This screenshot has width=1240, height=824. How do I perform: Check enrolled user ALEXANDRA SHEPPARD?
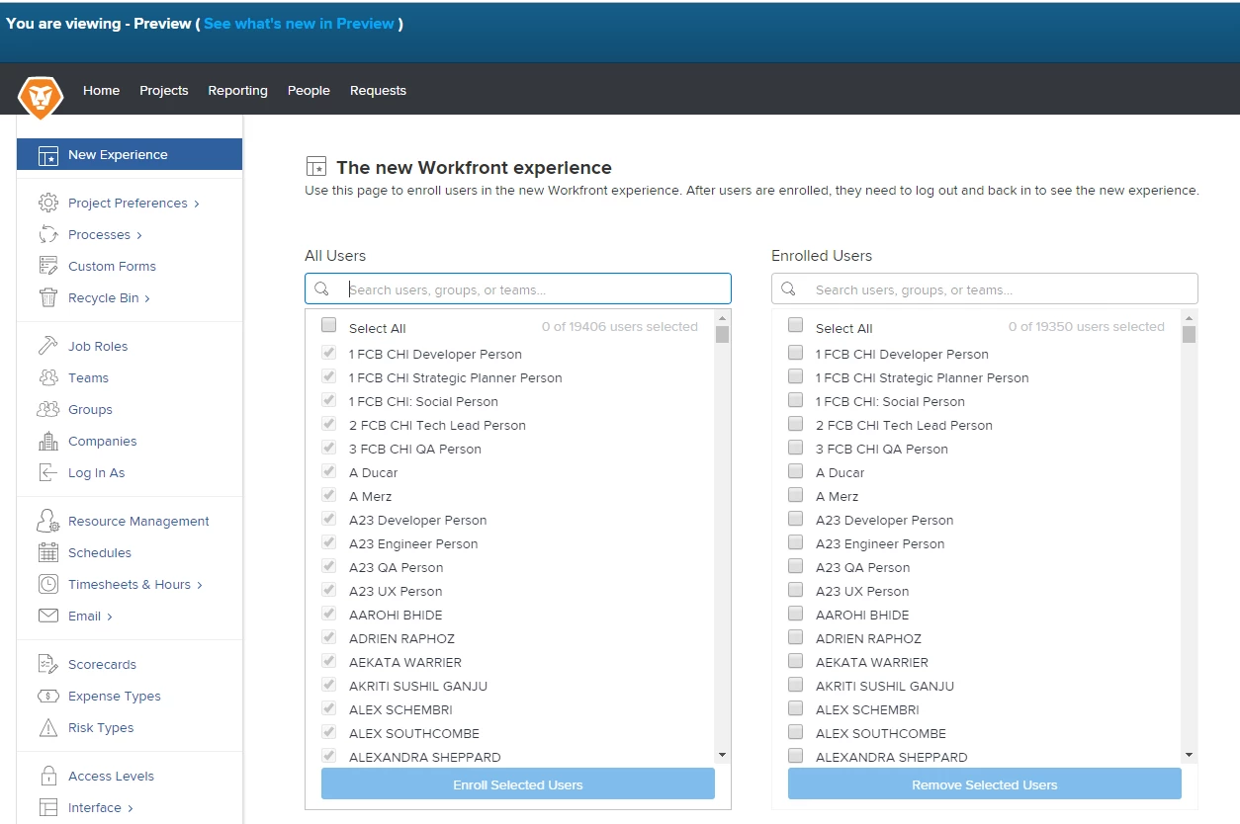[x=795, y=756]
